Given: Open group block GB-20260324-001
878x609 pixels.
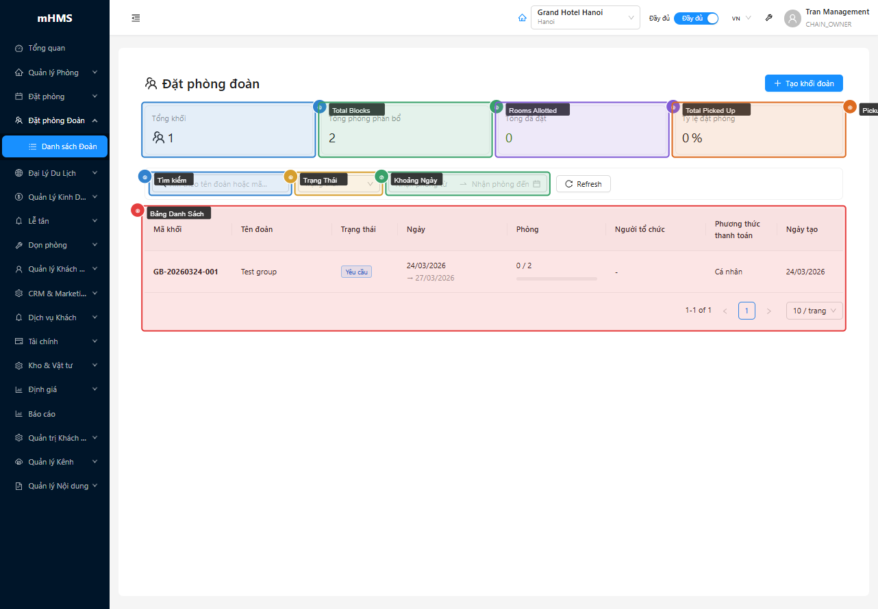Looking at the screenshot, I should point(186,272).
